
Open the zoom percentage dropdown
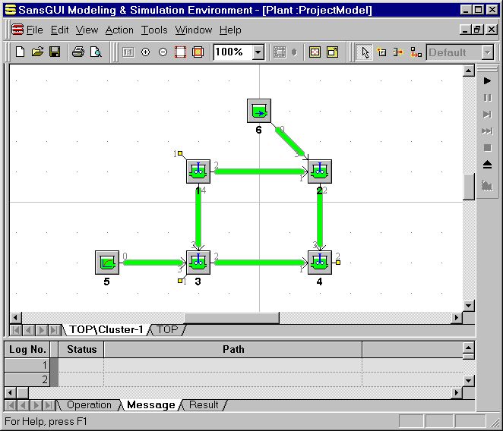[x=258, y=52]
